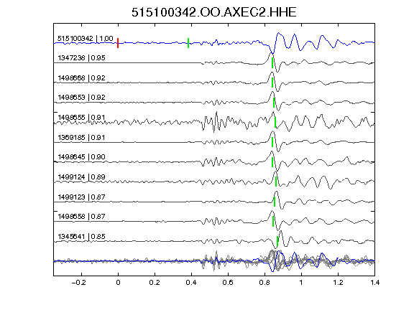Screen dimensions: 414x310
Task: Click green pick marker on trace 1499123
Action: (x=275, y=202)
